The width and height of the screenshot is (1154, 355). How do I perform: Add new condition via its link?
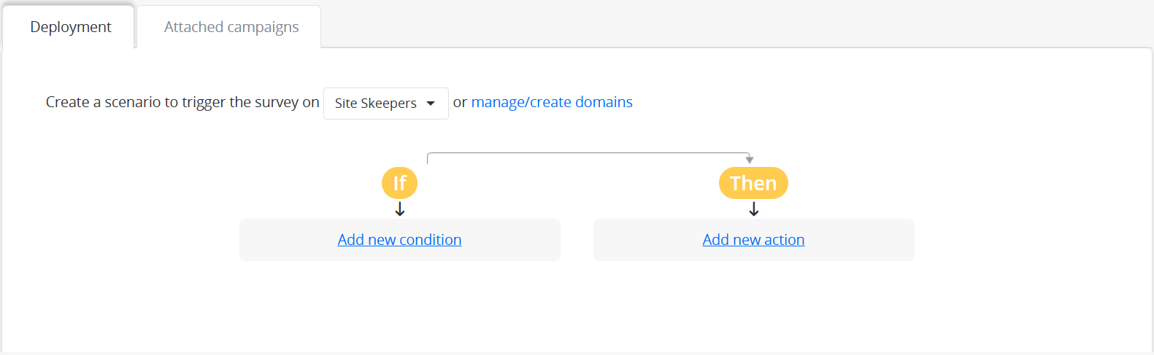[399, 240]
